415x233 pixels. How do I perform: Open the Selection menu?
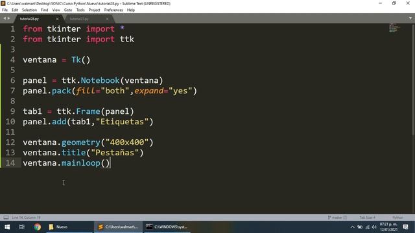(29, 10)
